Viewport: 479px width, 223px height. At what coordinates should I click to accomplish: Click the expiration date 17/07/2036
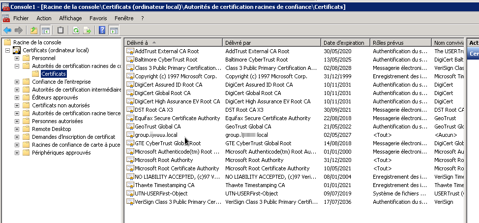pos(337,202)
